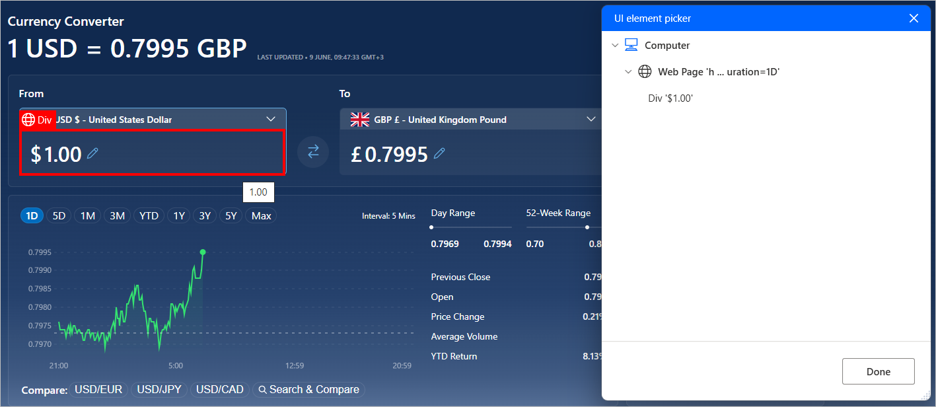Click the green endpoint dot on the chart
Viewport: 936px width, 407px height.
point(203,252)
